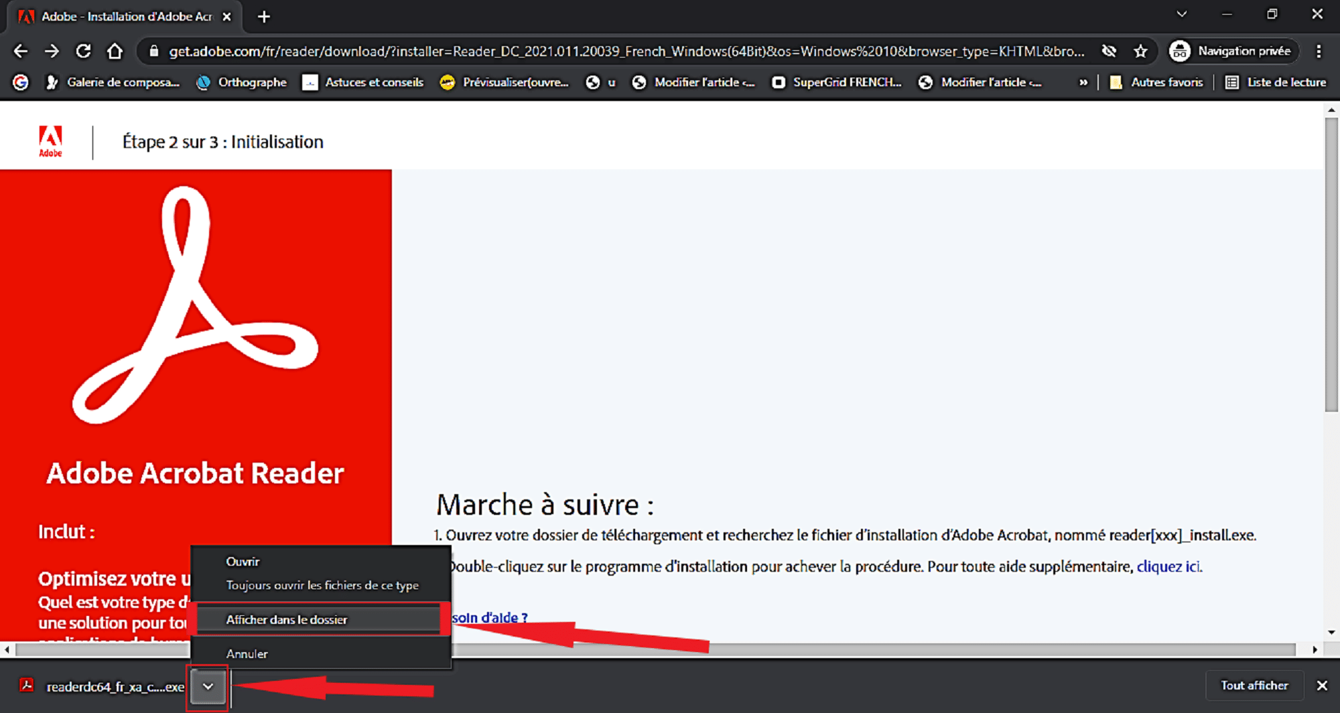Screen dimensions: 1340x713
Task: Open the browser three-dot menu
Action: (x=1319, y=51)
